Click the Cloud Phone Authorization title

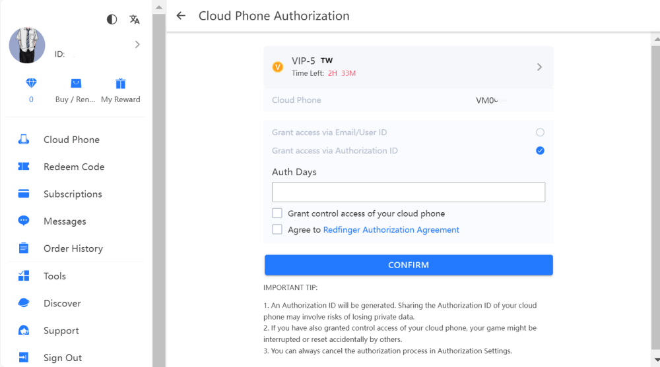[x=274, y=16]
